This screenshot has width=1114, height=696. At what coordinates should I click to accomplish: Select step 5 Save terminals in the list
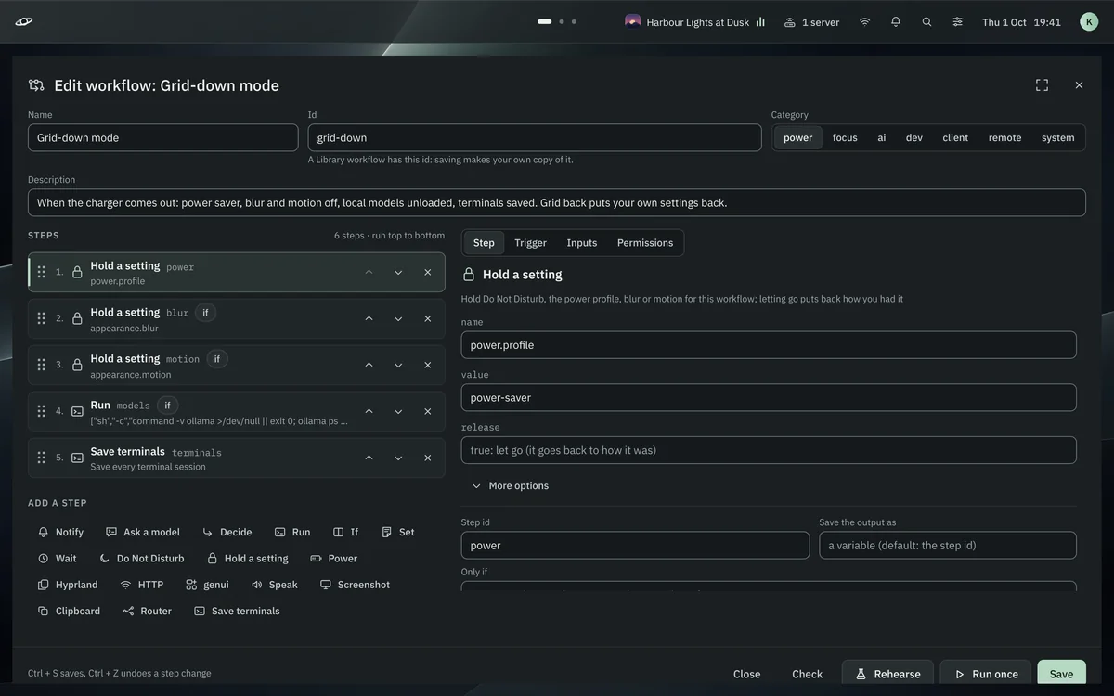[x=237, y=458]
